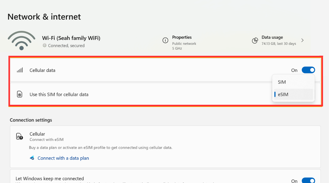Click the Data usage pie chart icon

coord(255,40)
